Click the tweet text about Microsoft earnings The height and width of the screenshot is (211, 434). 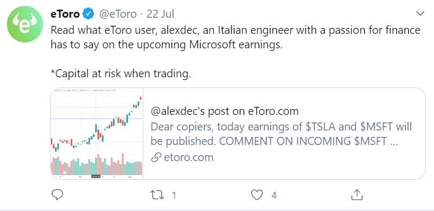[236, 37]
